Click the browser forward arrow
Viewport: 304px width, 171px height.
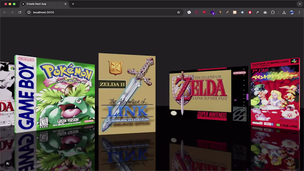(x=12, y=12)
